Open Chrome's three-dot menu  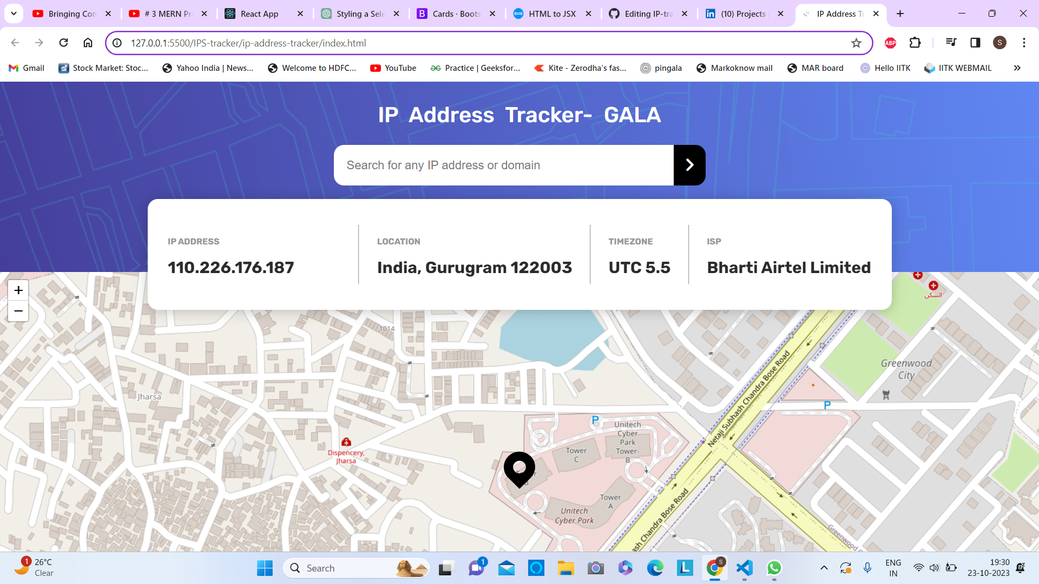tap(1024, 43)
